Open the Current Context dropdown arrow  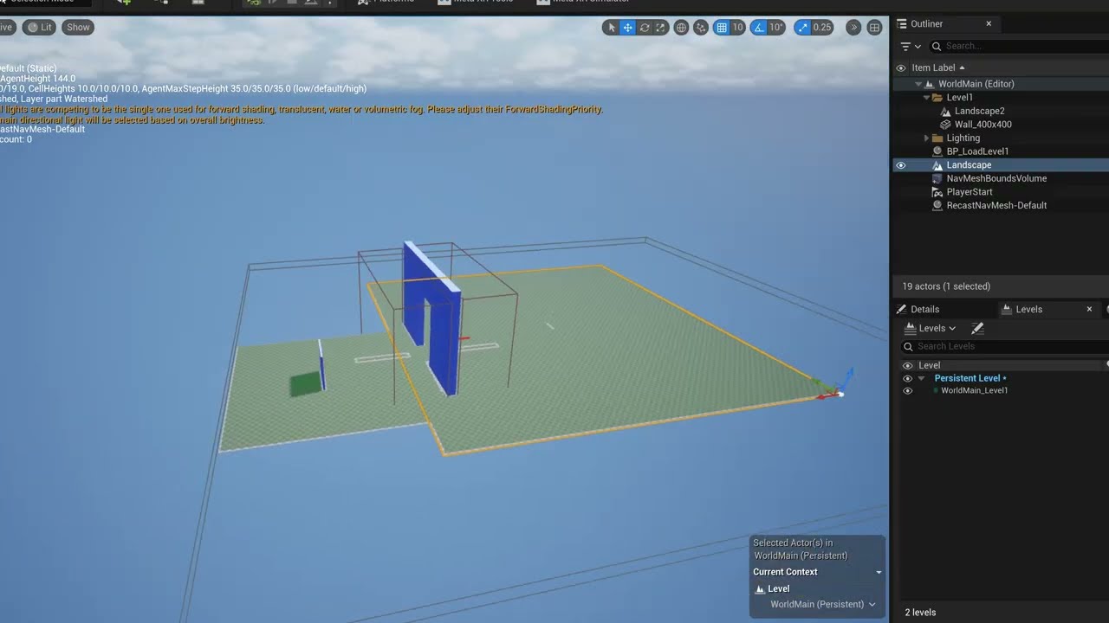[879, 572]
